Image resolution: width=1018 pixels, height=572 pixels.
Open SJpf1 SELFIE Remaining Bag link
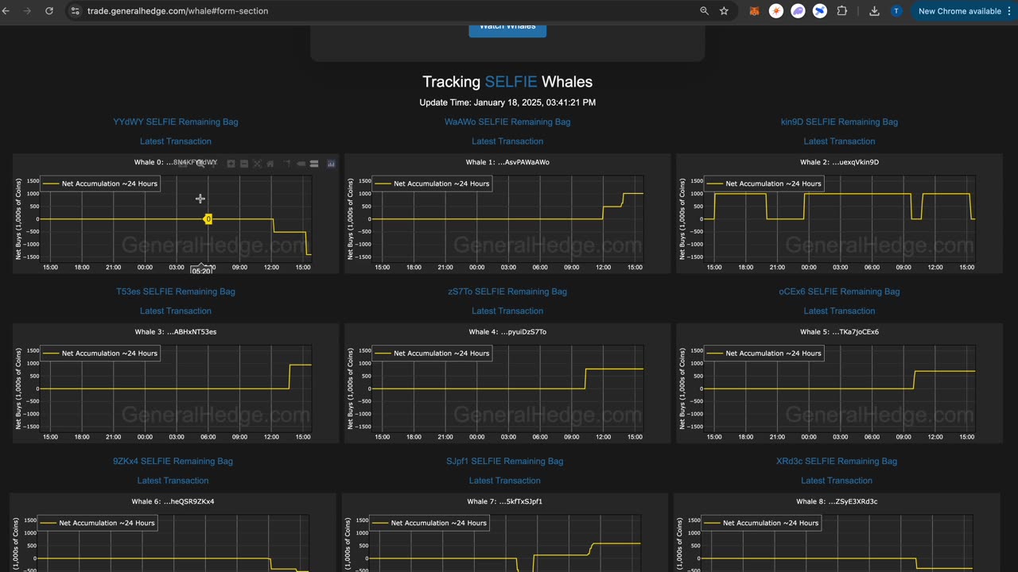click(504, 461)
